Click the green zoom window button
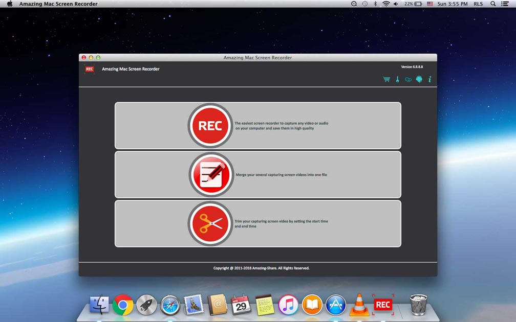The image size is (516, 322). (x=98, y=57)
